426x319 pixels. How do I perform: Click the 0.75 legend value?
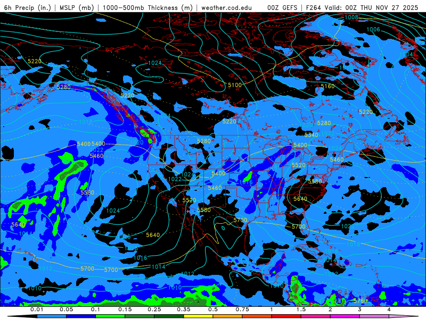242,309
